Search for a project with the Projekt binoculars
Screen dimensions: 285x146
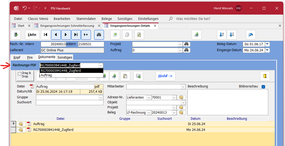[187, 44]
